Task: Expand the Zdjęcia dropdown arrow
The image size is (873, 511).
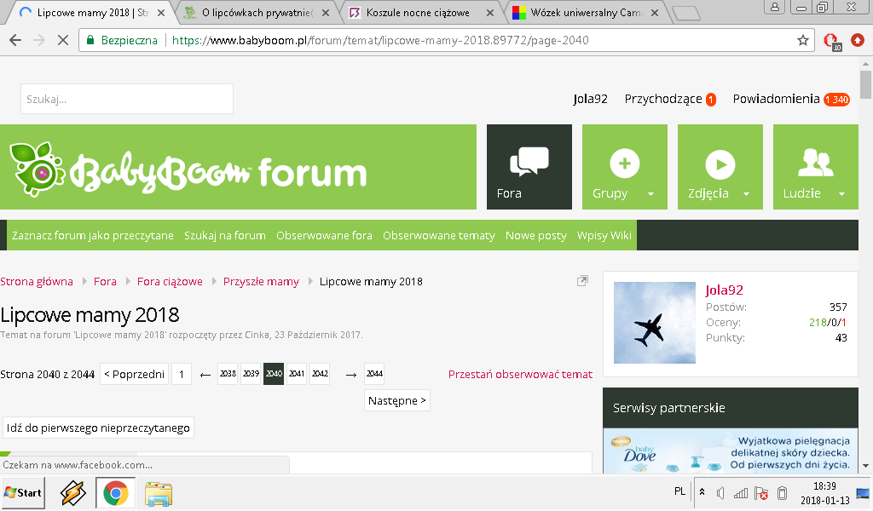Action: click(747, 194)
